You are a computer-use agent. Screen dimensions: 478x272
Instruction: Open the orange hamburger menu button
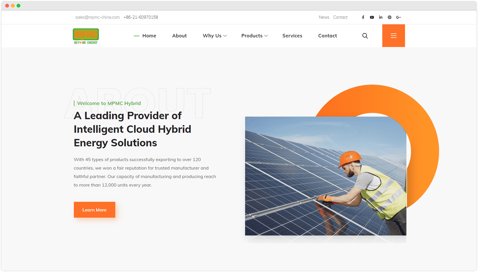[x=394, y=36]
